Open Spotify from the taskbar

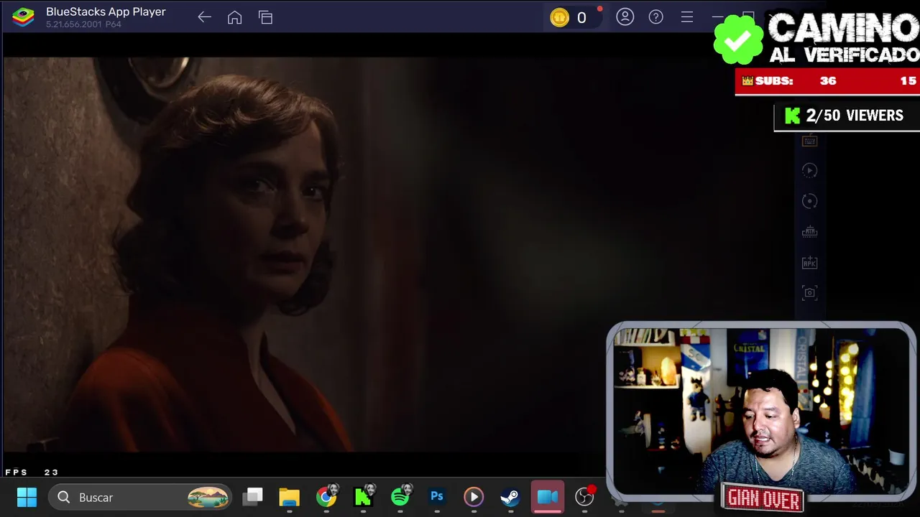pos(400,497)
